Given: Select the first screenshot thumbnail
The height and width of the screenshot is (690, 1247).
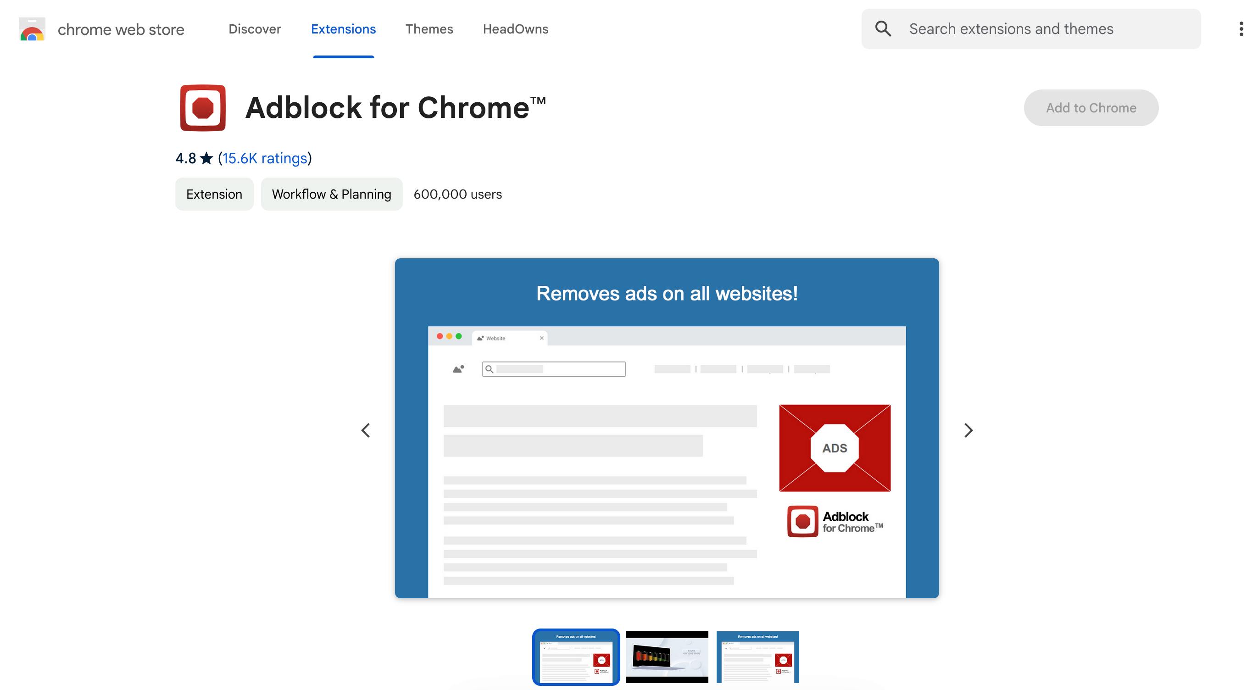Looking at the screenshot, I should pyautogui.click(x=576, y=657).
